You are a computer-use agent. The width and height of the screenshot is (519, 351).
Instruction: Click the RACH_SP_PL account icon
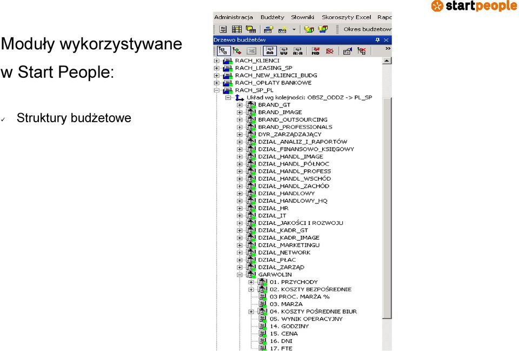point(228,90)
